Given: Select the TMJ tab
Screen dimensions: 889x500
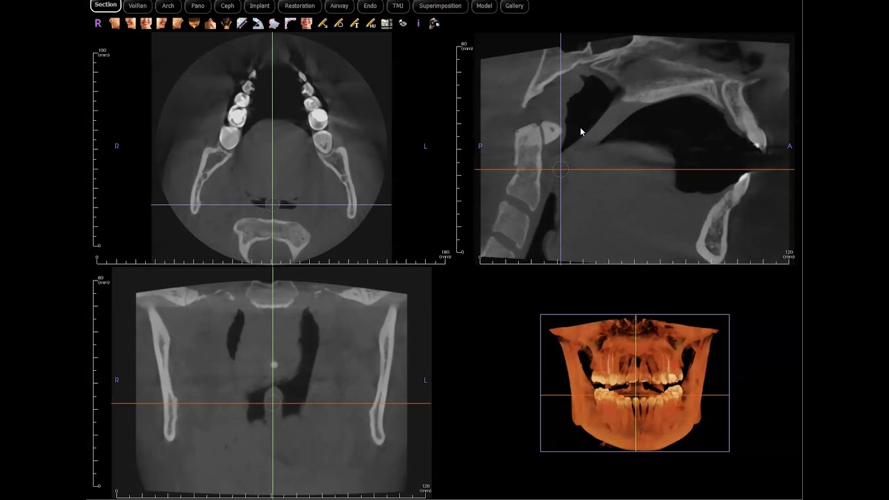Looking at the screenshot, I should point(398,6).
